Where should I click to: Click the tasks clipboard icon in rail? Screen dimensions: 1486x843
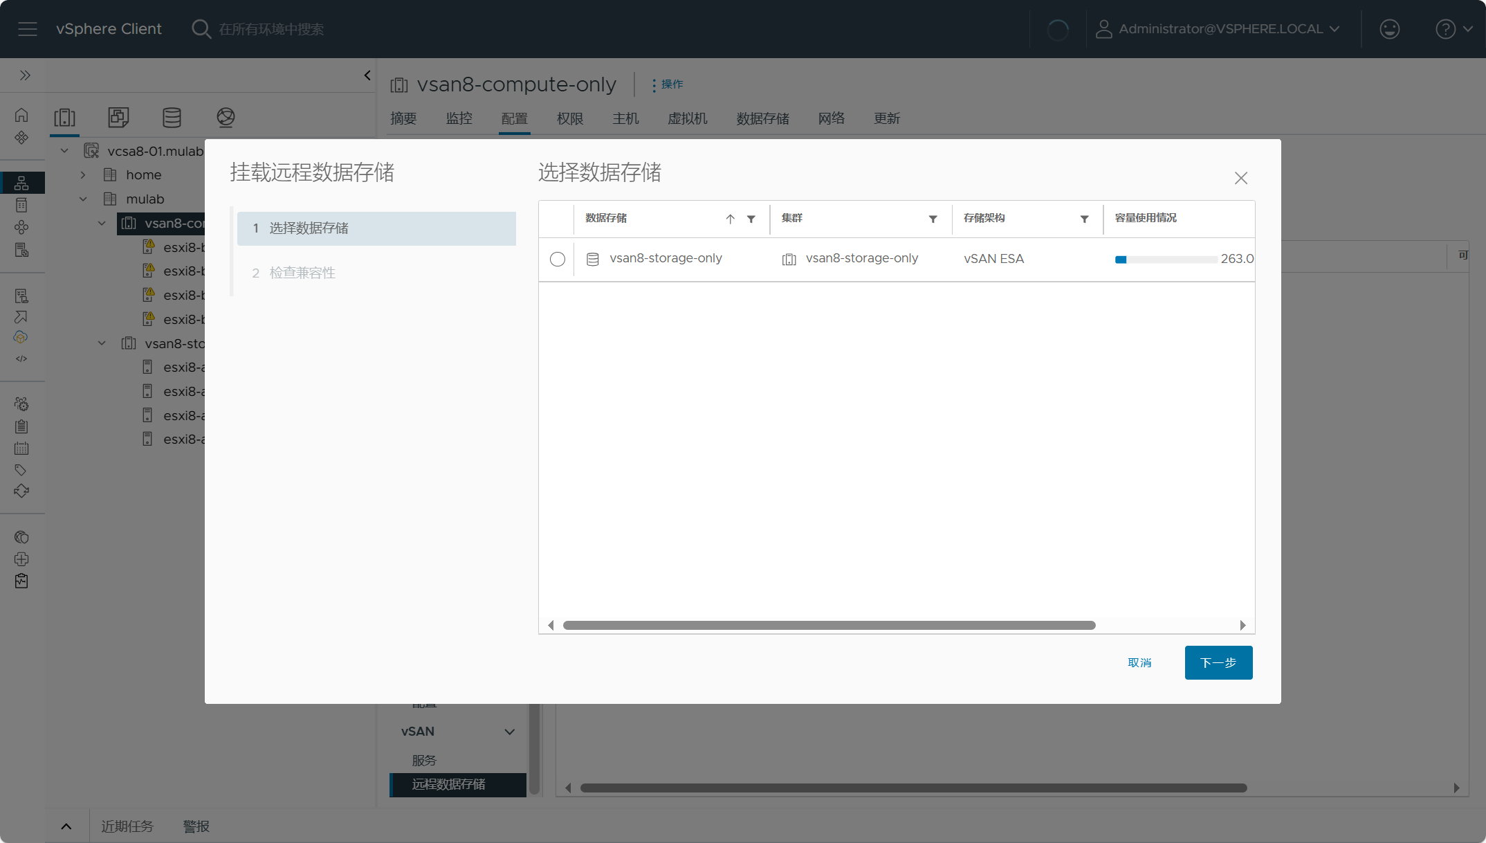click(x=21, y=426)
